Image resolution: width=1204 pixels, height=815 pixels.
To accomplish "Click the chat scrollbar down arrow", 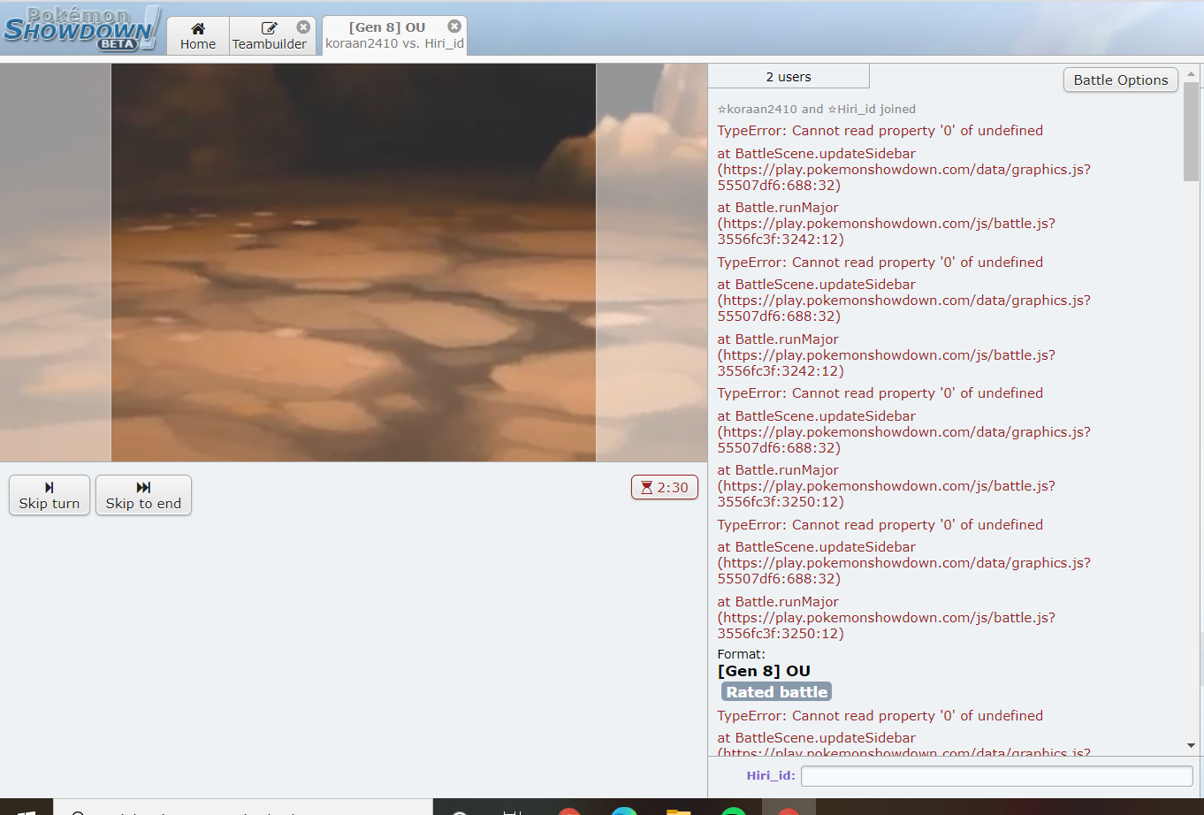I will click(1191, 746).
